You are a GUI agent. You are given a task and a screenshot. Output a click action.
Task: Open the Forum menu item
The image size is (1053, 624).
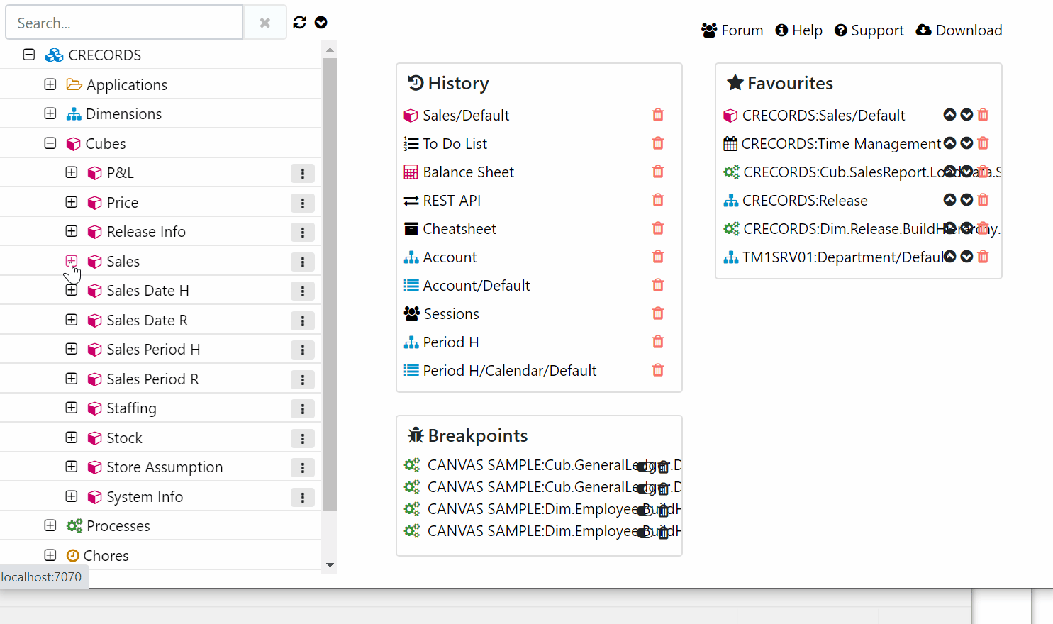732,30
